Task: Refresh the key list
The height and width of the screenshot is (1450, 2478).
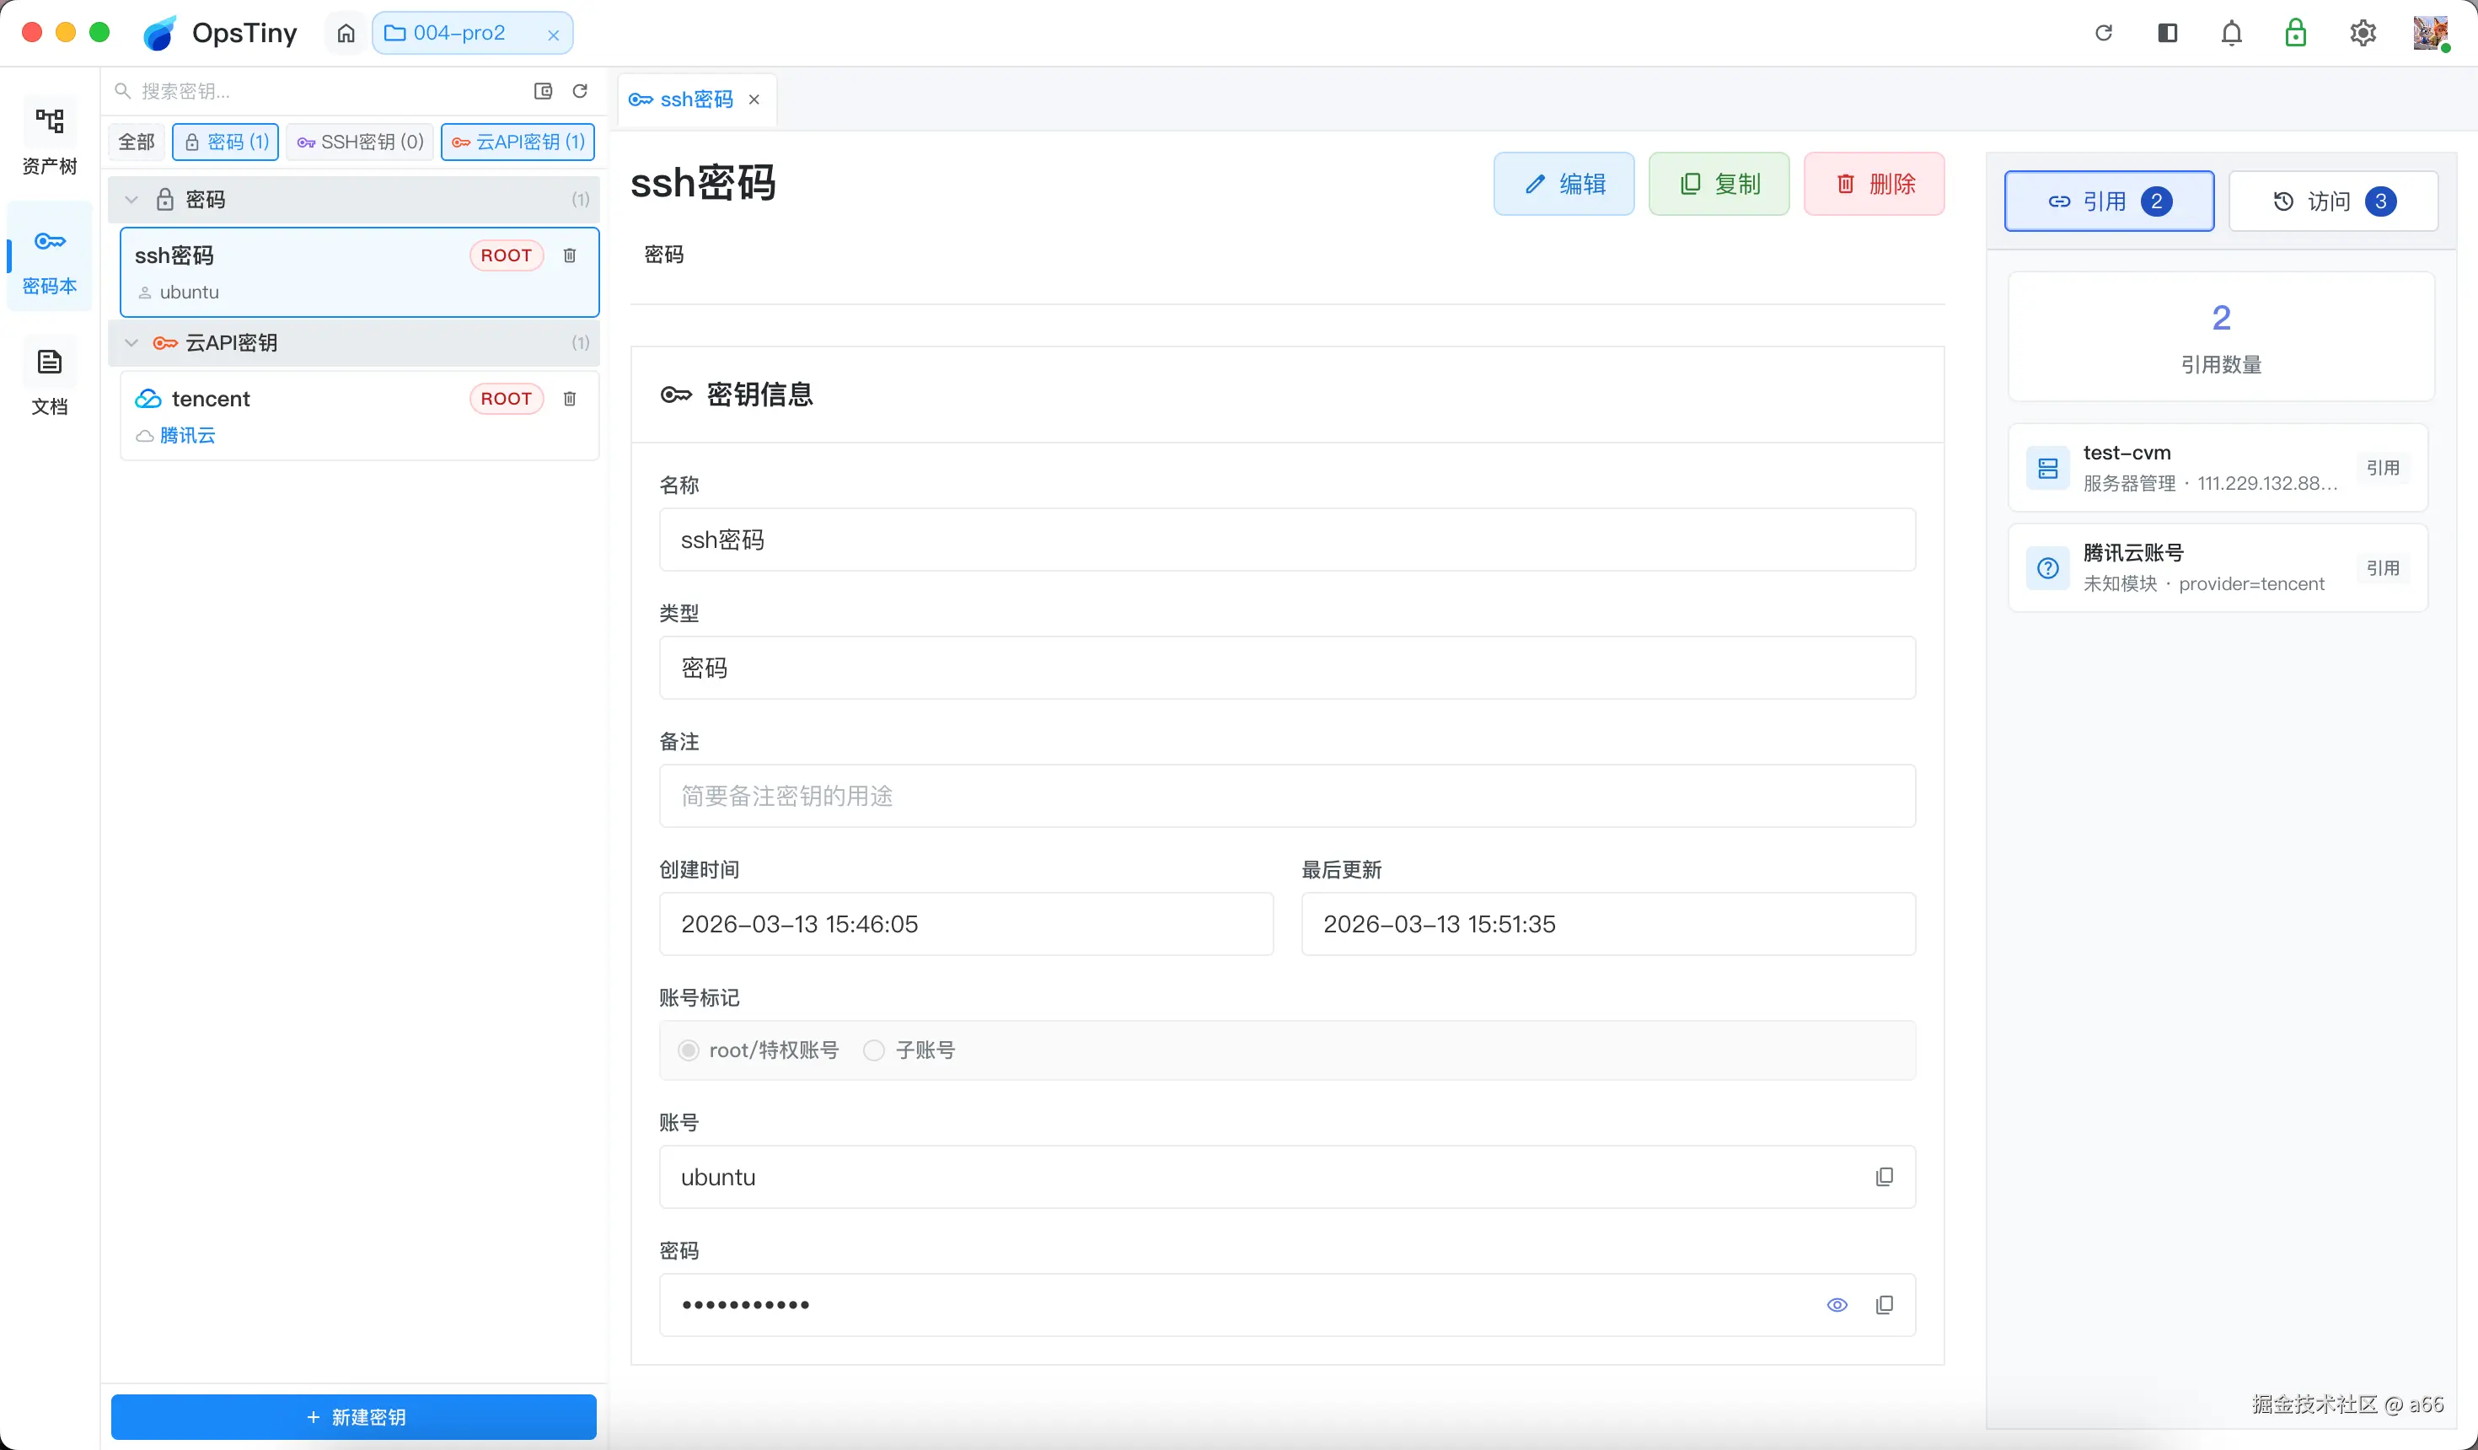Action: pos(580,90)
